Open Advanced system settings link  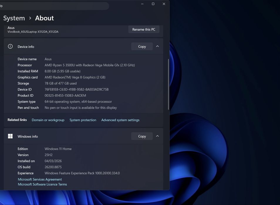(x=120, y=120)
